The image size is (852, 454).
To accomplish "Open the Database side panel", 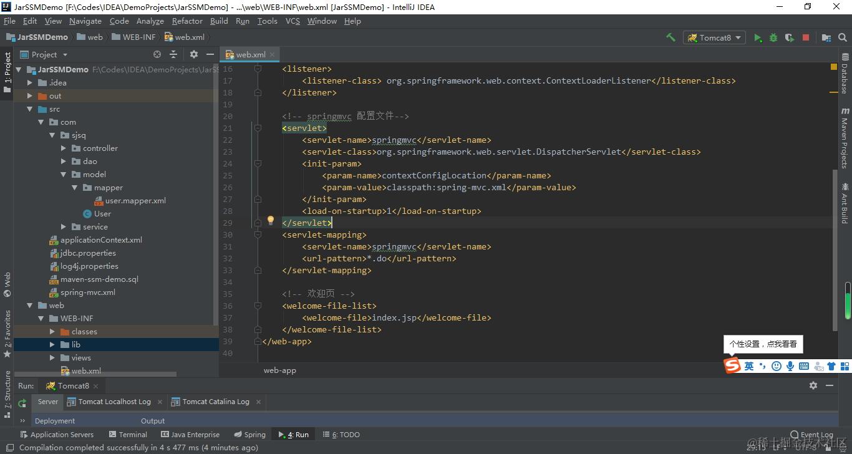I will point(845,74).
